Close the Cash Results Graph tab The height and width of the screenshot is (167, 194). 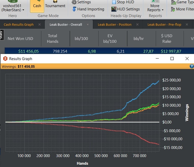39,25
